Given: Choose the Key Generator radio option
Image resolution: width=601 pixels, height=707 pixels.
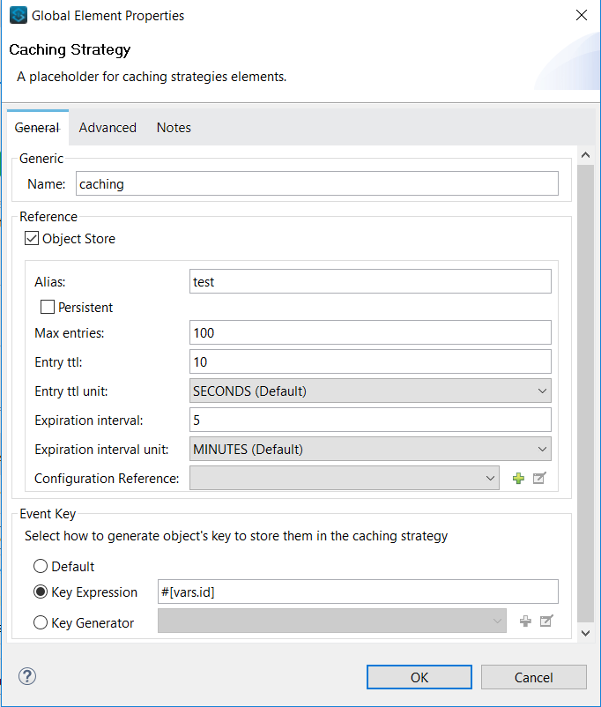Looking at the screenshot, I should point(40,622).
